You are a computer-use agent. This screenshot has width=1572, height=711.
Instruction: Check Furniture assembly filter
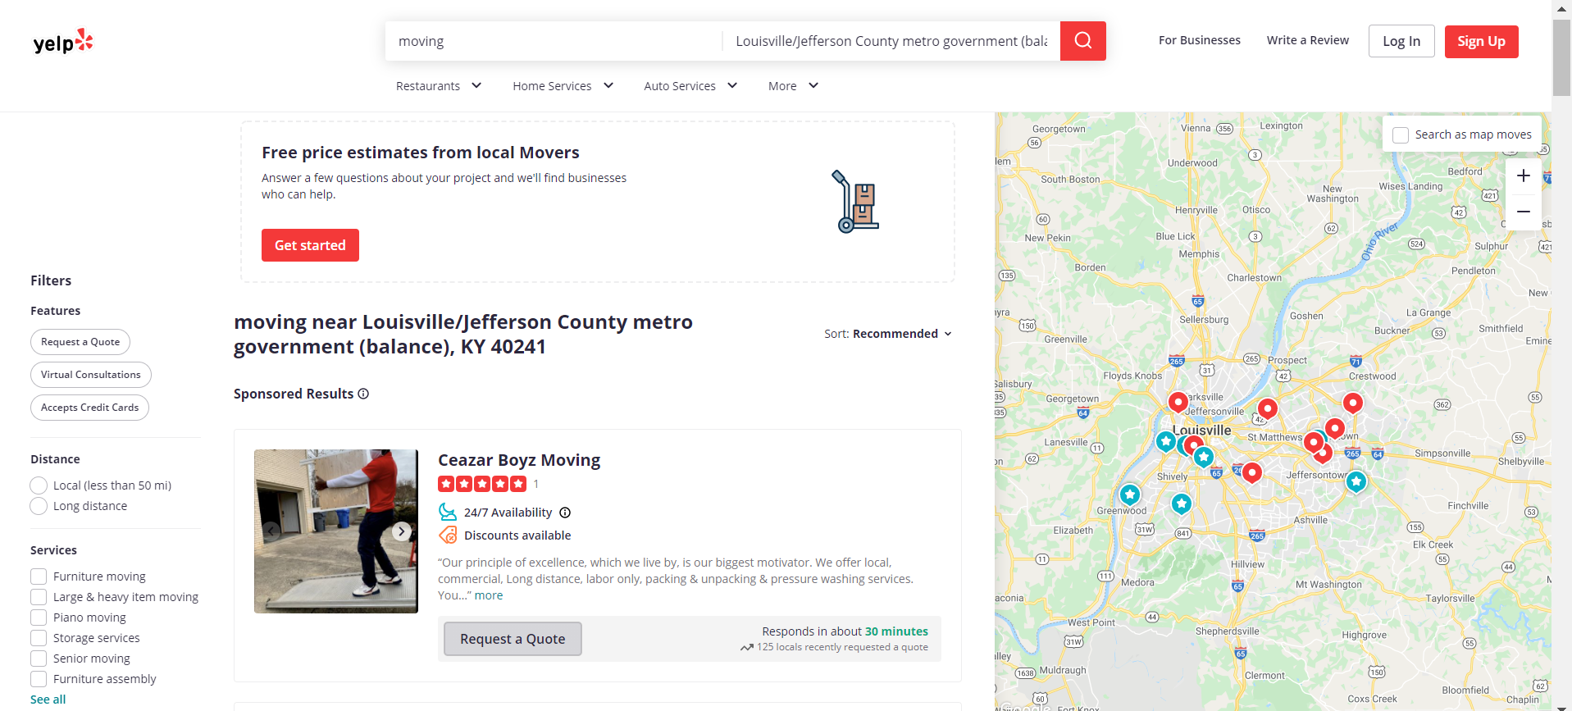(39, 679)
